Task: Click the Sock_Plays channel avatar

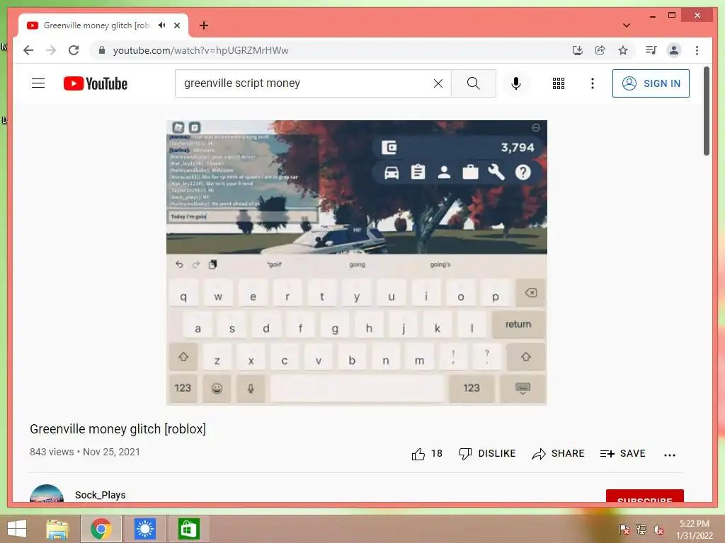Action: [46, 493]
